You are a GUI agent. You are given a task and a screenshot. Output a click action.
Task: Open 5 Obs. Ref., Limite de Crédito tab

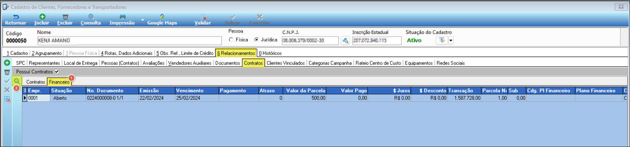(185, 53)
